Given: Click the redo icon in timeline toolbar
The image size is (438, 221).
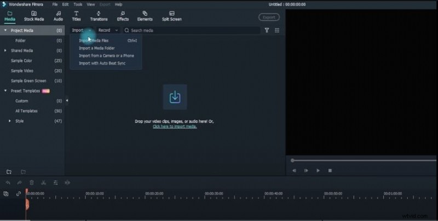Looking at the screenshot, I should point(20,183).
